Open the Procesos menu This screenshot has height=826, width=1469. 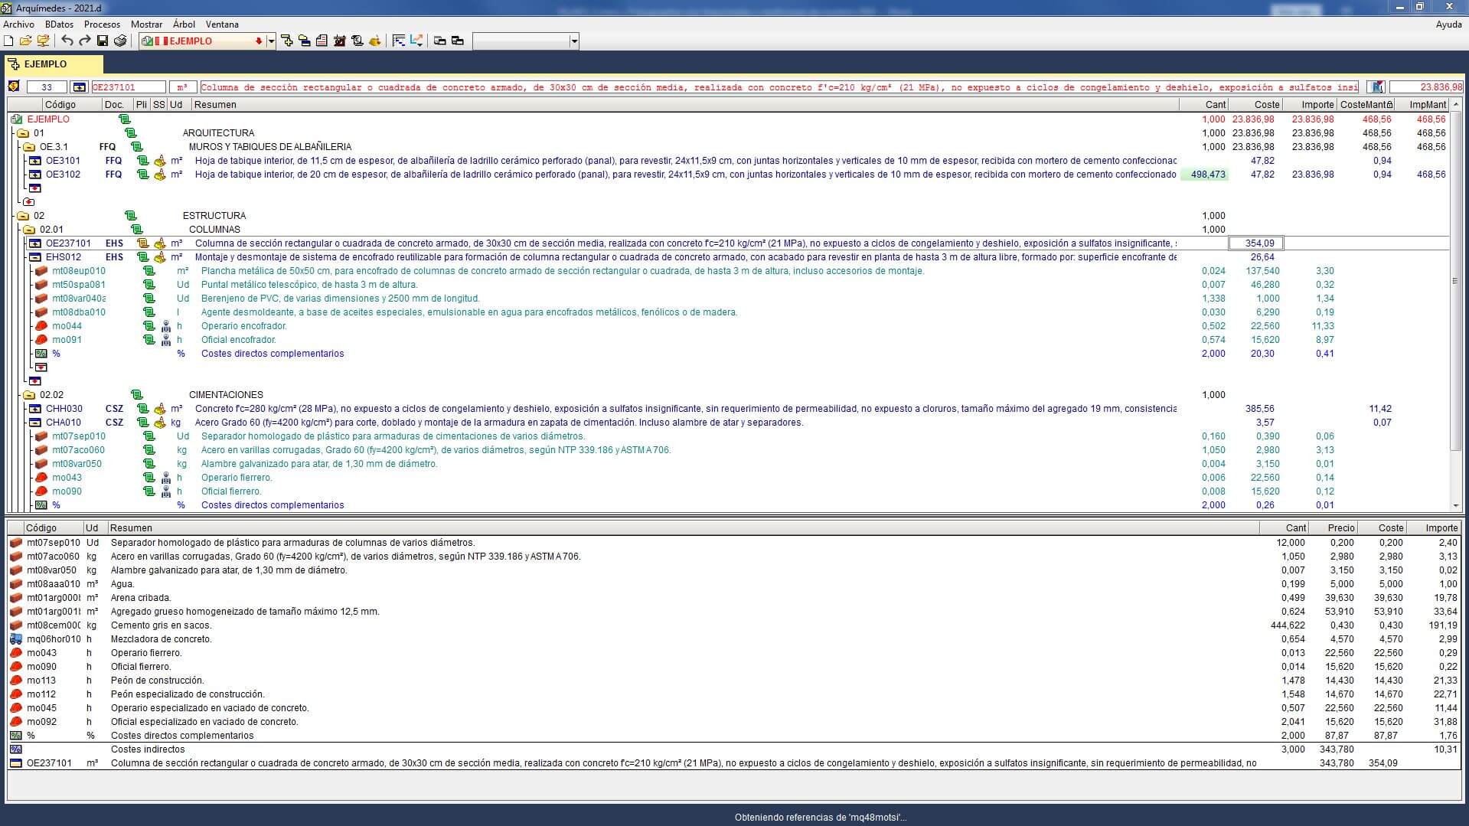tap(102, 24)
